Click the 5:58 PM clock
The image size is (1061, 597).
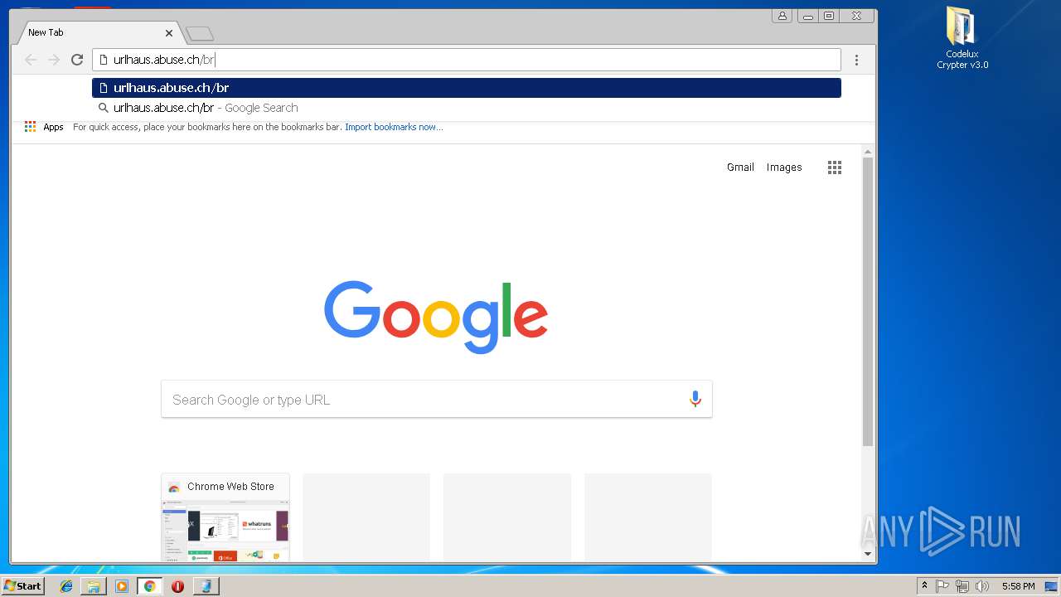tap(1018, 586)
